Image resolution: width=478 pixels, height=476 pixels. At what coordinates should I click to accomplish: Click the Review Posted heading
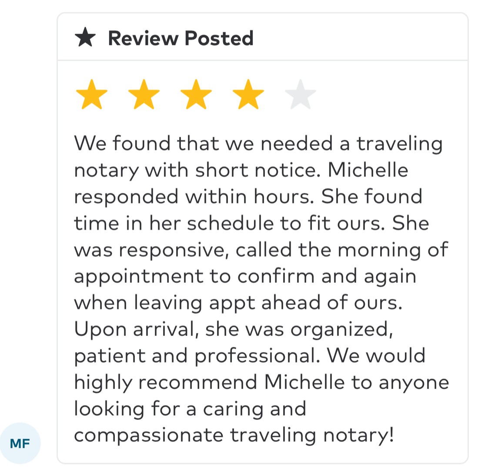tap(181, 38)
